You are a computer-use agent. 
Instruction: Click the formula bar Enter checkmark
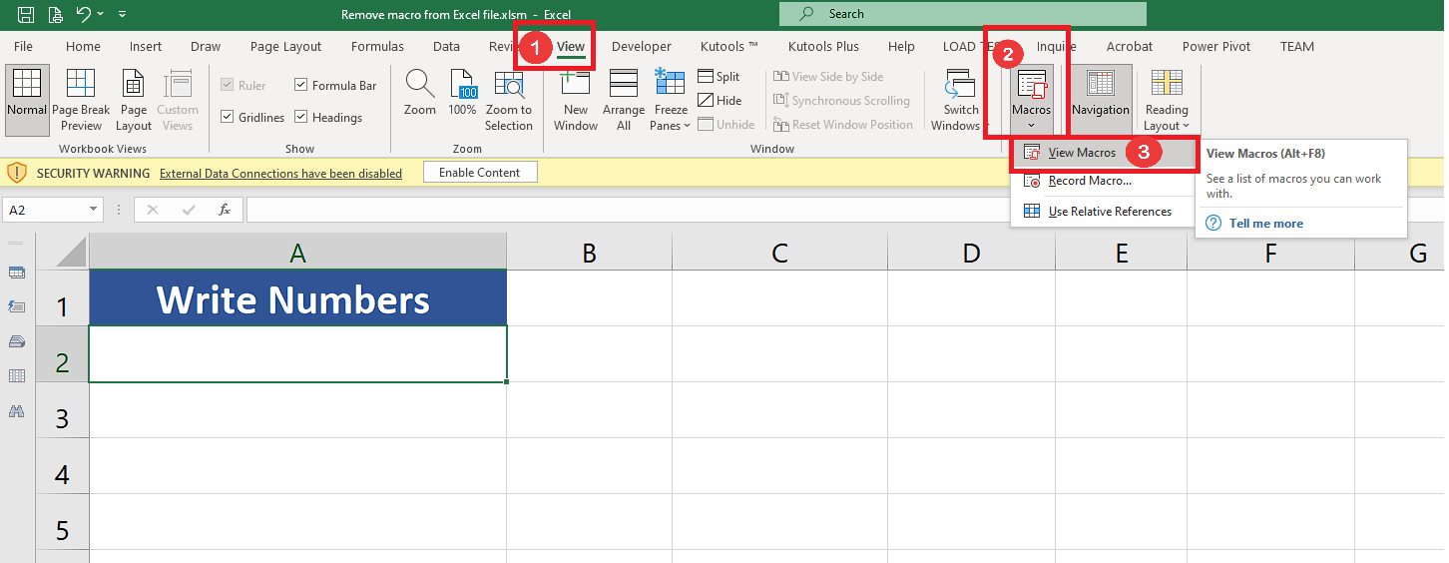(189, 210)
